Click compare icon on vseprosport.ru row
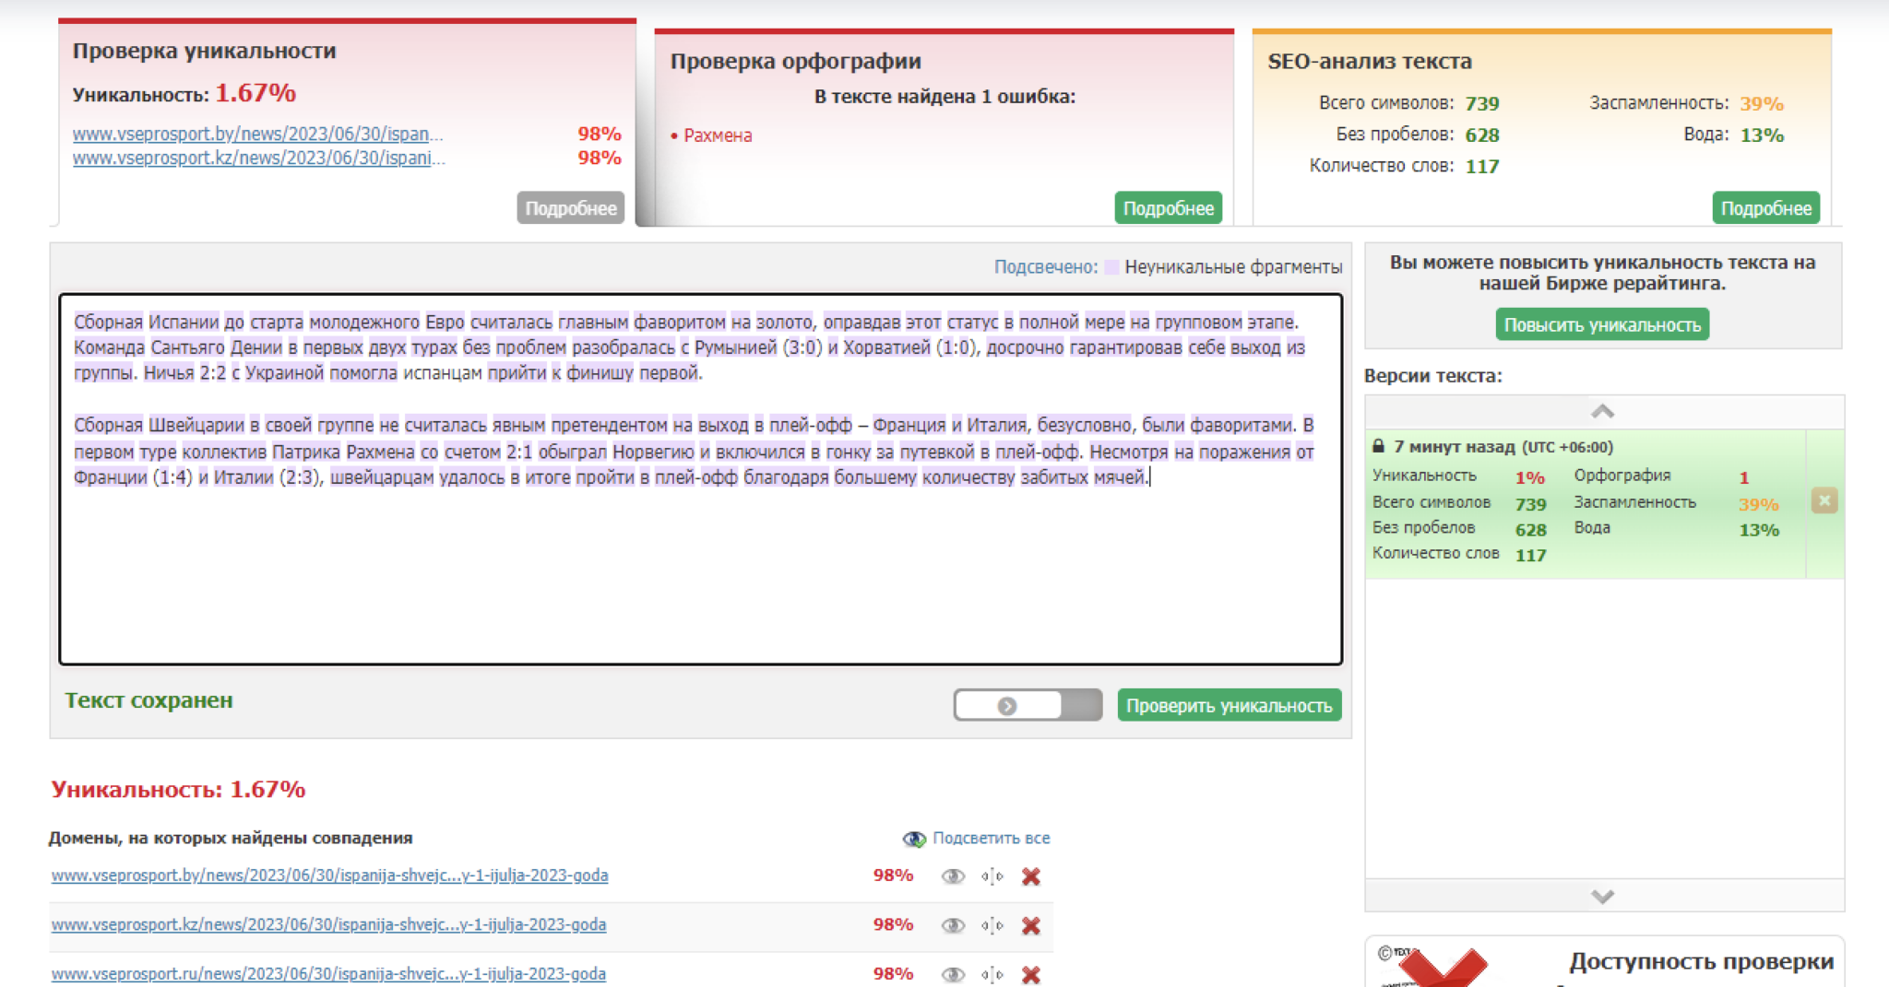The height and width of the screenshot is (987, 1889). pos(992,974)
